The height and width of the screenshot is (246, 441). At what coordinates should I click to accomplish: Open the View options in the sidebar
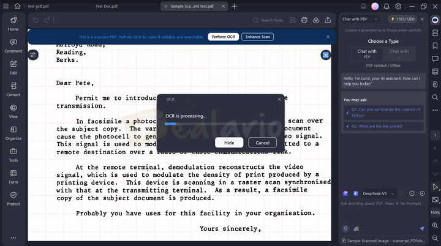click(x=13, y=111)
